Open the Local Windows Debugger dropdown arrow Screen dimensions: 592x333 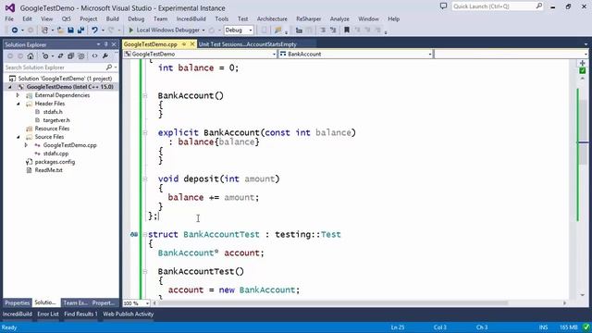203,31
